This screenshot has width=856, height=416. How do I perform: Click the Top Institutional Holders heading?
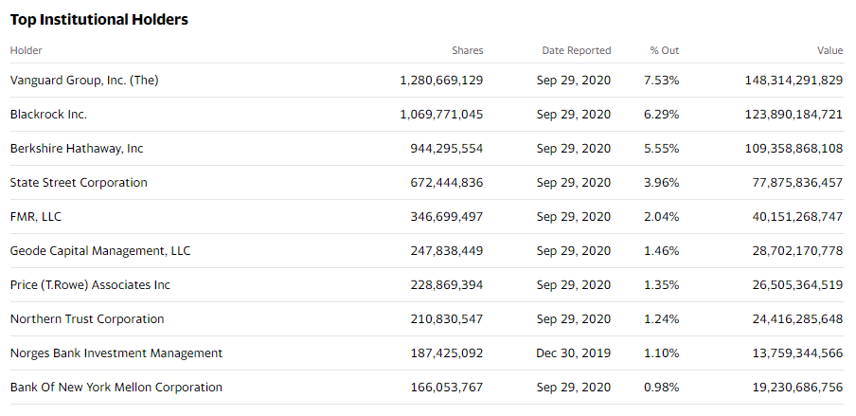(98, 20)
